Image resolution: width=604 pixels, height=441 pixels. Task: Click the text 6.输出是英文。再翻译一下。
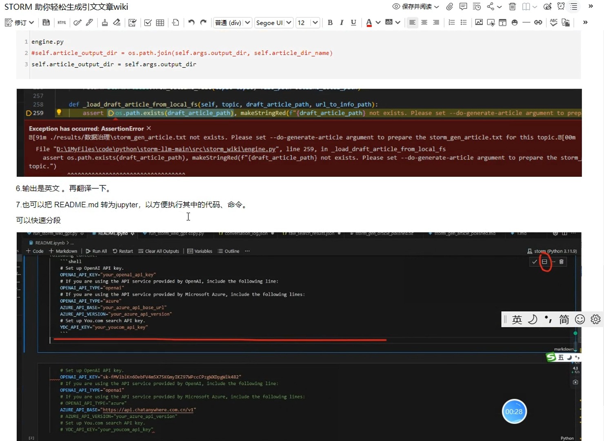click(x=63, y=188)
